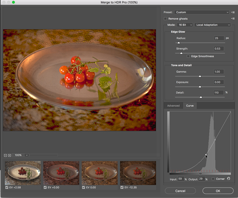The height and width of the screenshot is (198, 238).
Task: Open the preset options menu icon
Action: (x=233, y=12)
